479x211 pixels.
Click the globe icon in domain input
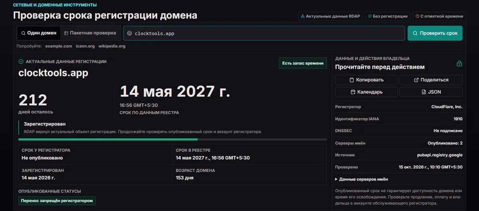click(130, 33)
